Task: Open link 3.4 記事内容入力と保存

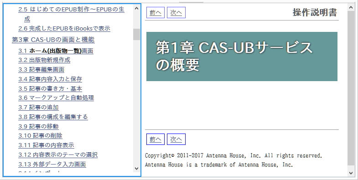Action: click(50, 79)
